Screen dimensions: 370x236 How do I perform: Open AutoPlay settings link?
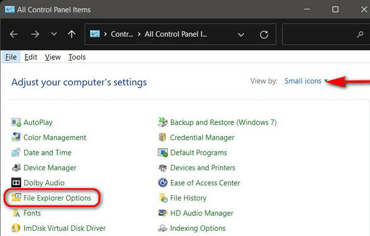coord(38,122)
